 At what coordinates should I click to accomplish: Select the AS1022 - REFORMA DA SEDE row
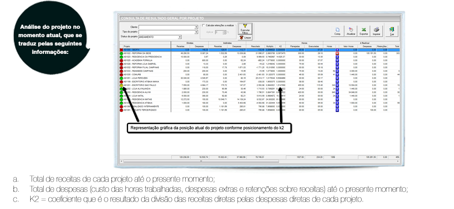[259, 53]
